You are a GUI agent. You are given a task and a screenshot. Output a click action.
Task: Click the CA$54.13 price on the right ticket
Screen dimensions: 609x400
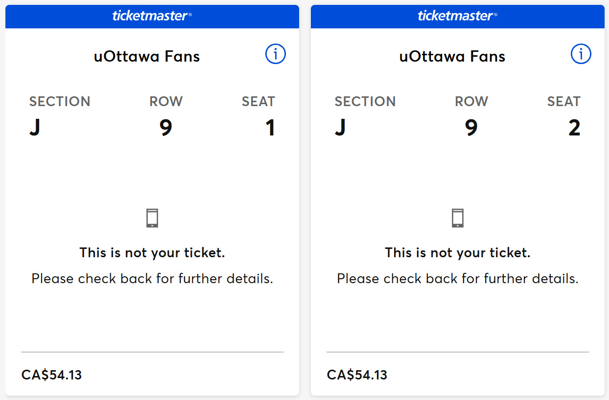pos(357,375)
